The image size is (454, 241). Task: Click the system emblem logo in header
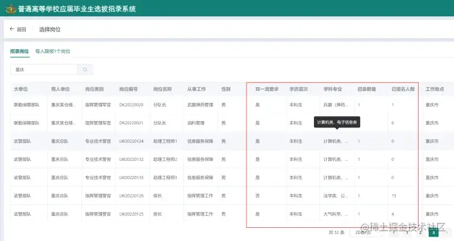click(x=11, y=9)
